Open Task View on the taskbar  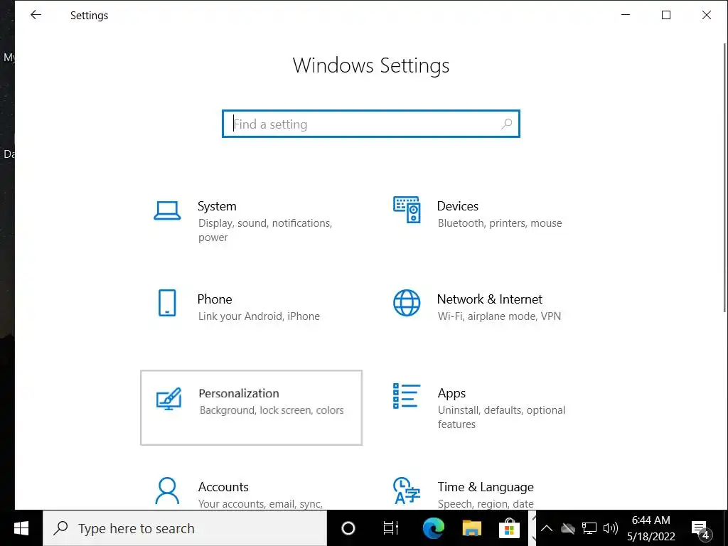(x=391, y=528)
